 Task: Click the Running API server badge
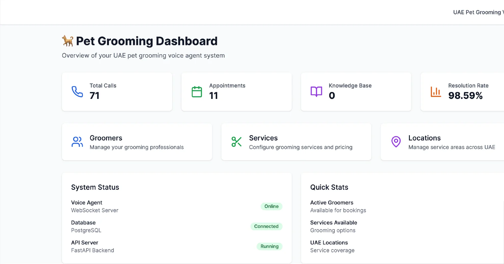click(270, 246)
